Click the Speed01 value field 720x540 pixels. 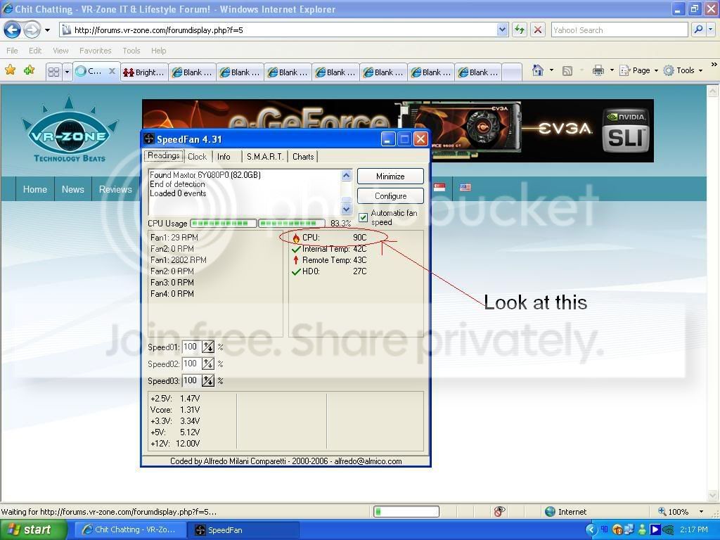coord(191,347)
